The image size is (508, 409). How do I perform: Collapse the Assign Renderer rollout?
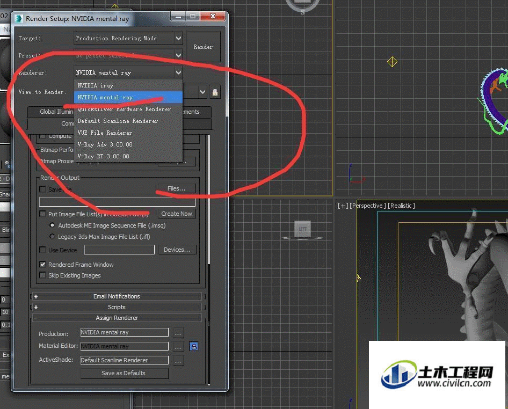(117, 318)
